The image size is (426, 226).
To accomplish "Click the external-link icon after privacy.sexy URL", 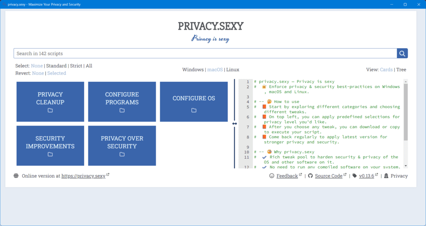I will [x=108, y=175].
